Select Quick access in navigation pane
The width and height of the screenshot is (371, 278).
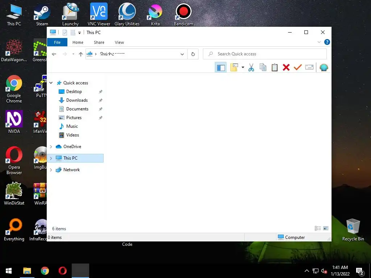pyautogui.click(x=75, y=83)
